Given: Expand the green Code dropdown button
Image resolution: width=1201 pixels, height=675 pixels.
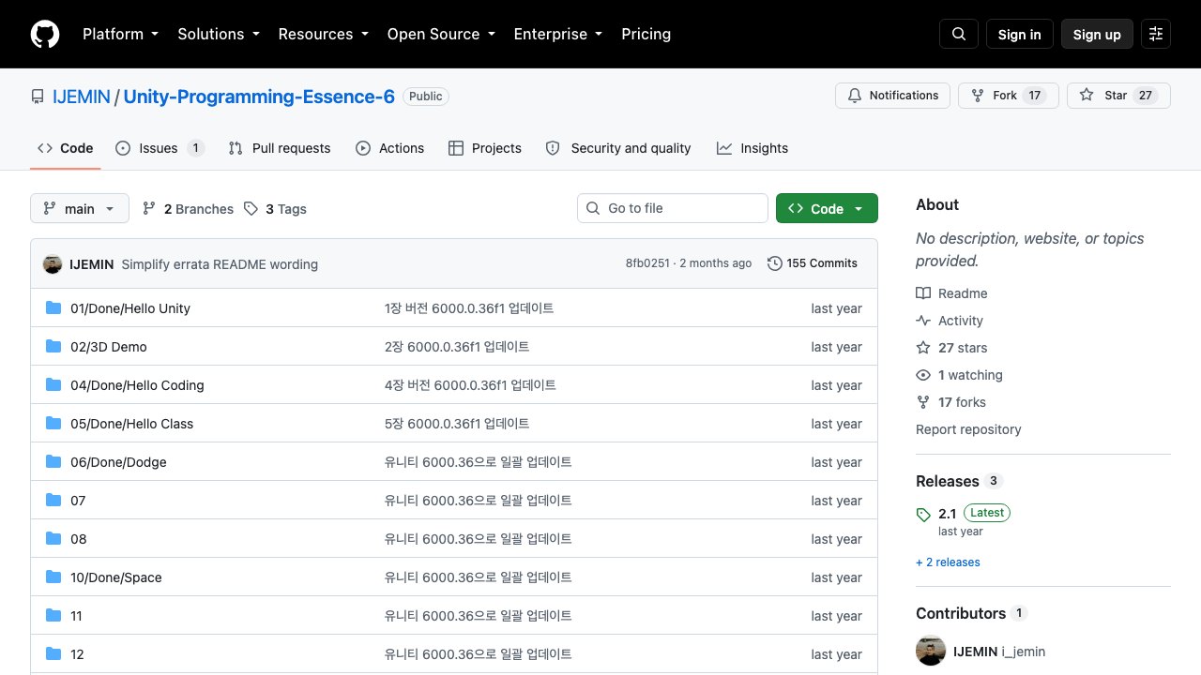Looking at the screenshot, I should (827, 209).
